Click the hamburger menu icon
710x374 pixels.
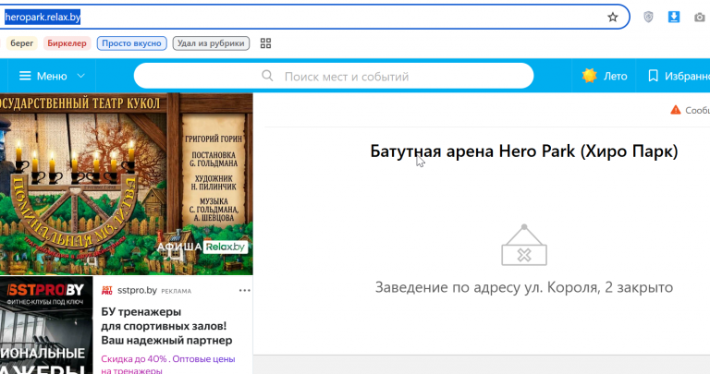(x=25, y=76)
